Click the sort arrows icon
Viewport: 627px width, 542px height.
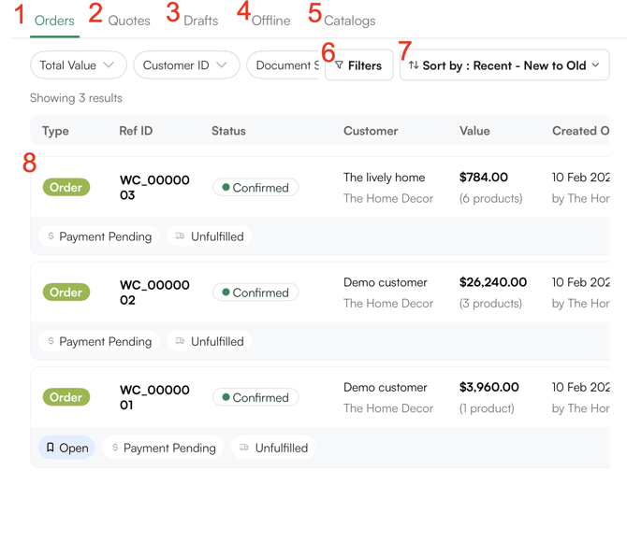point(414,65)
